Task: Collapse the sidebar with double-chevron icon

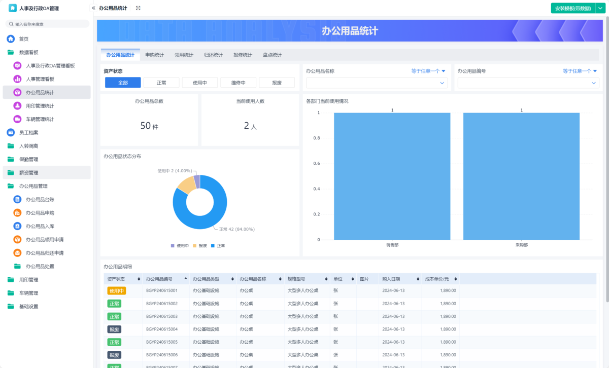Action: pyautogui.click(x=93, y=8)
